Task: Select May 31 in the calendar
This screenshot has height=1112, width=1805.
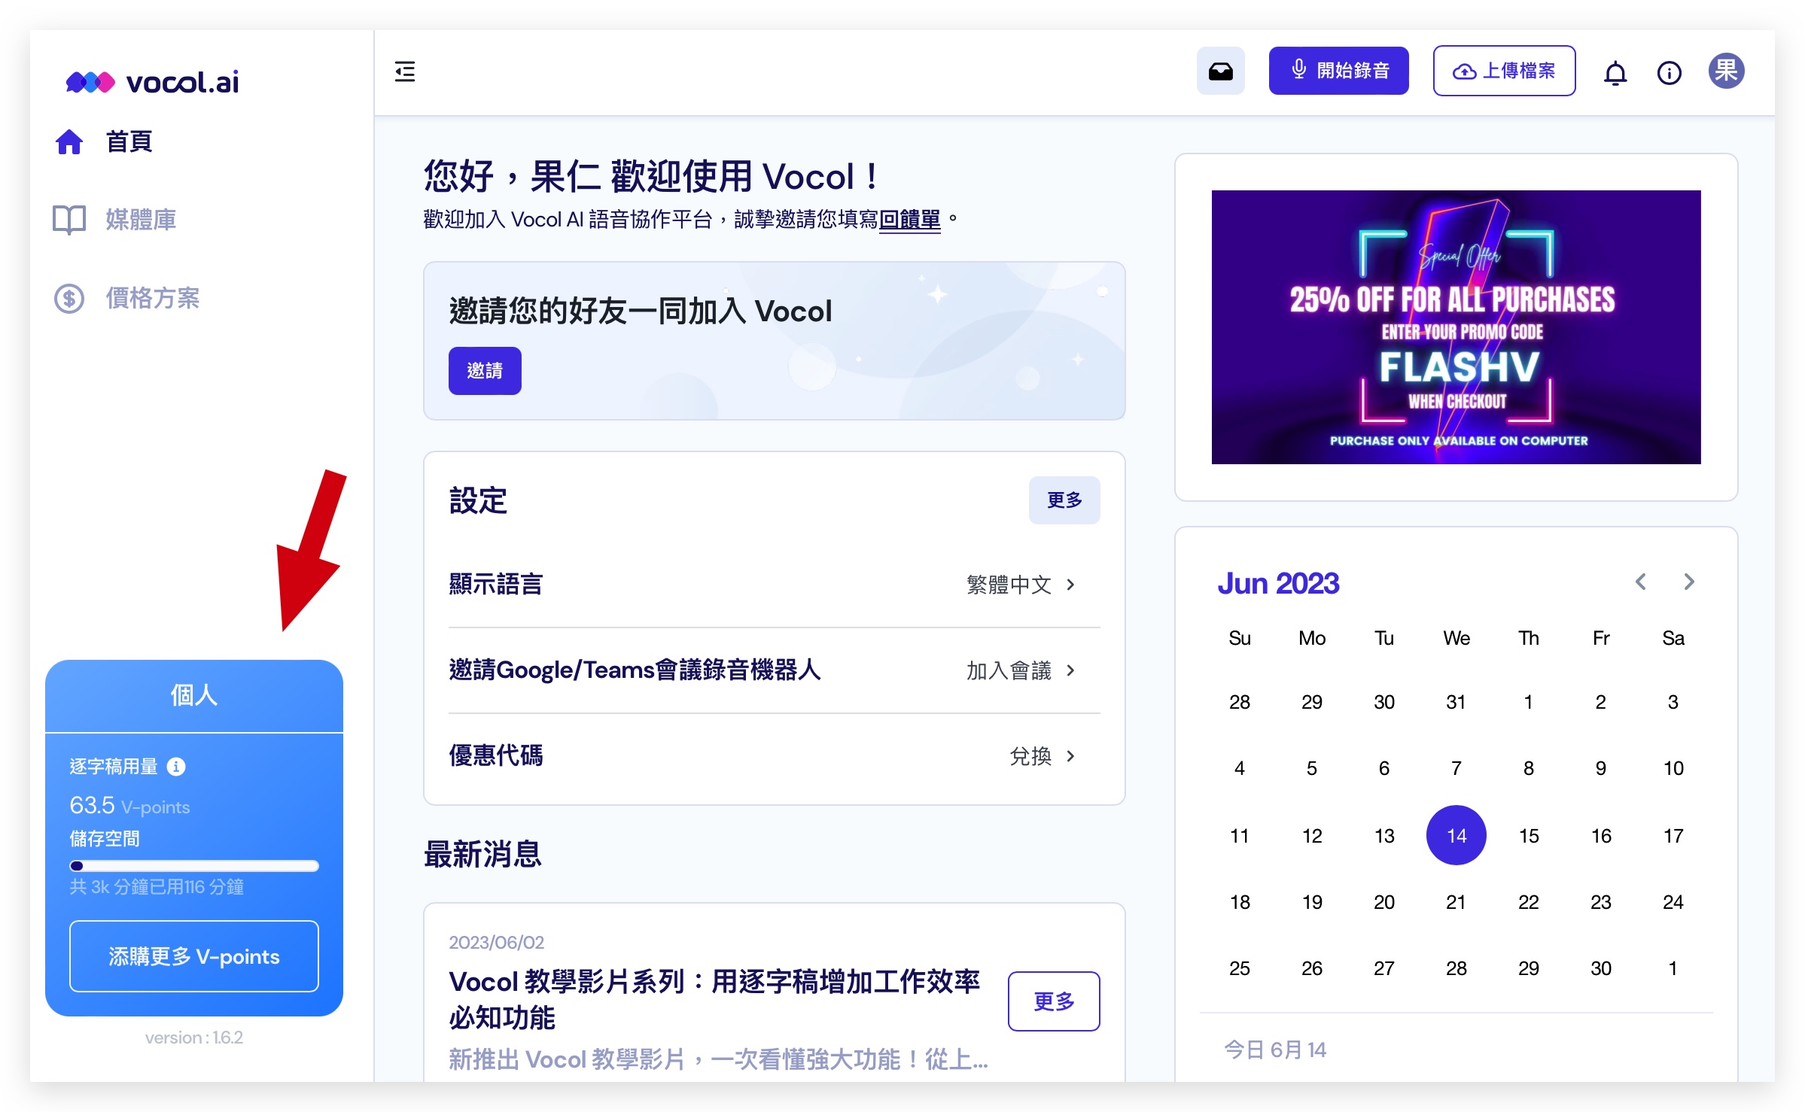Action: [x=1456, y=702]
